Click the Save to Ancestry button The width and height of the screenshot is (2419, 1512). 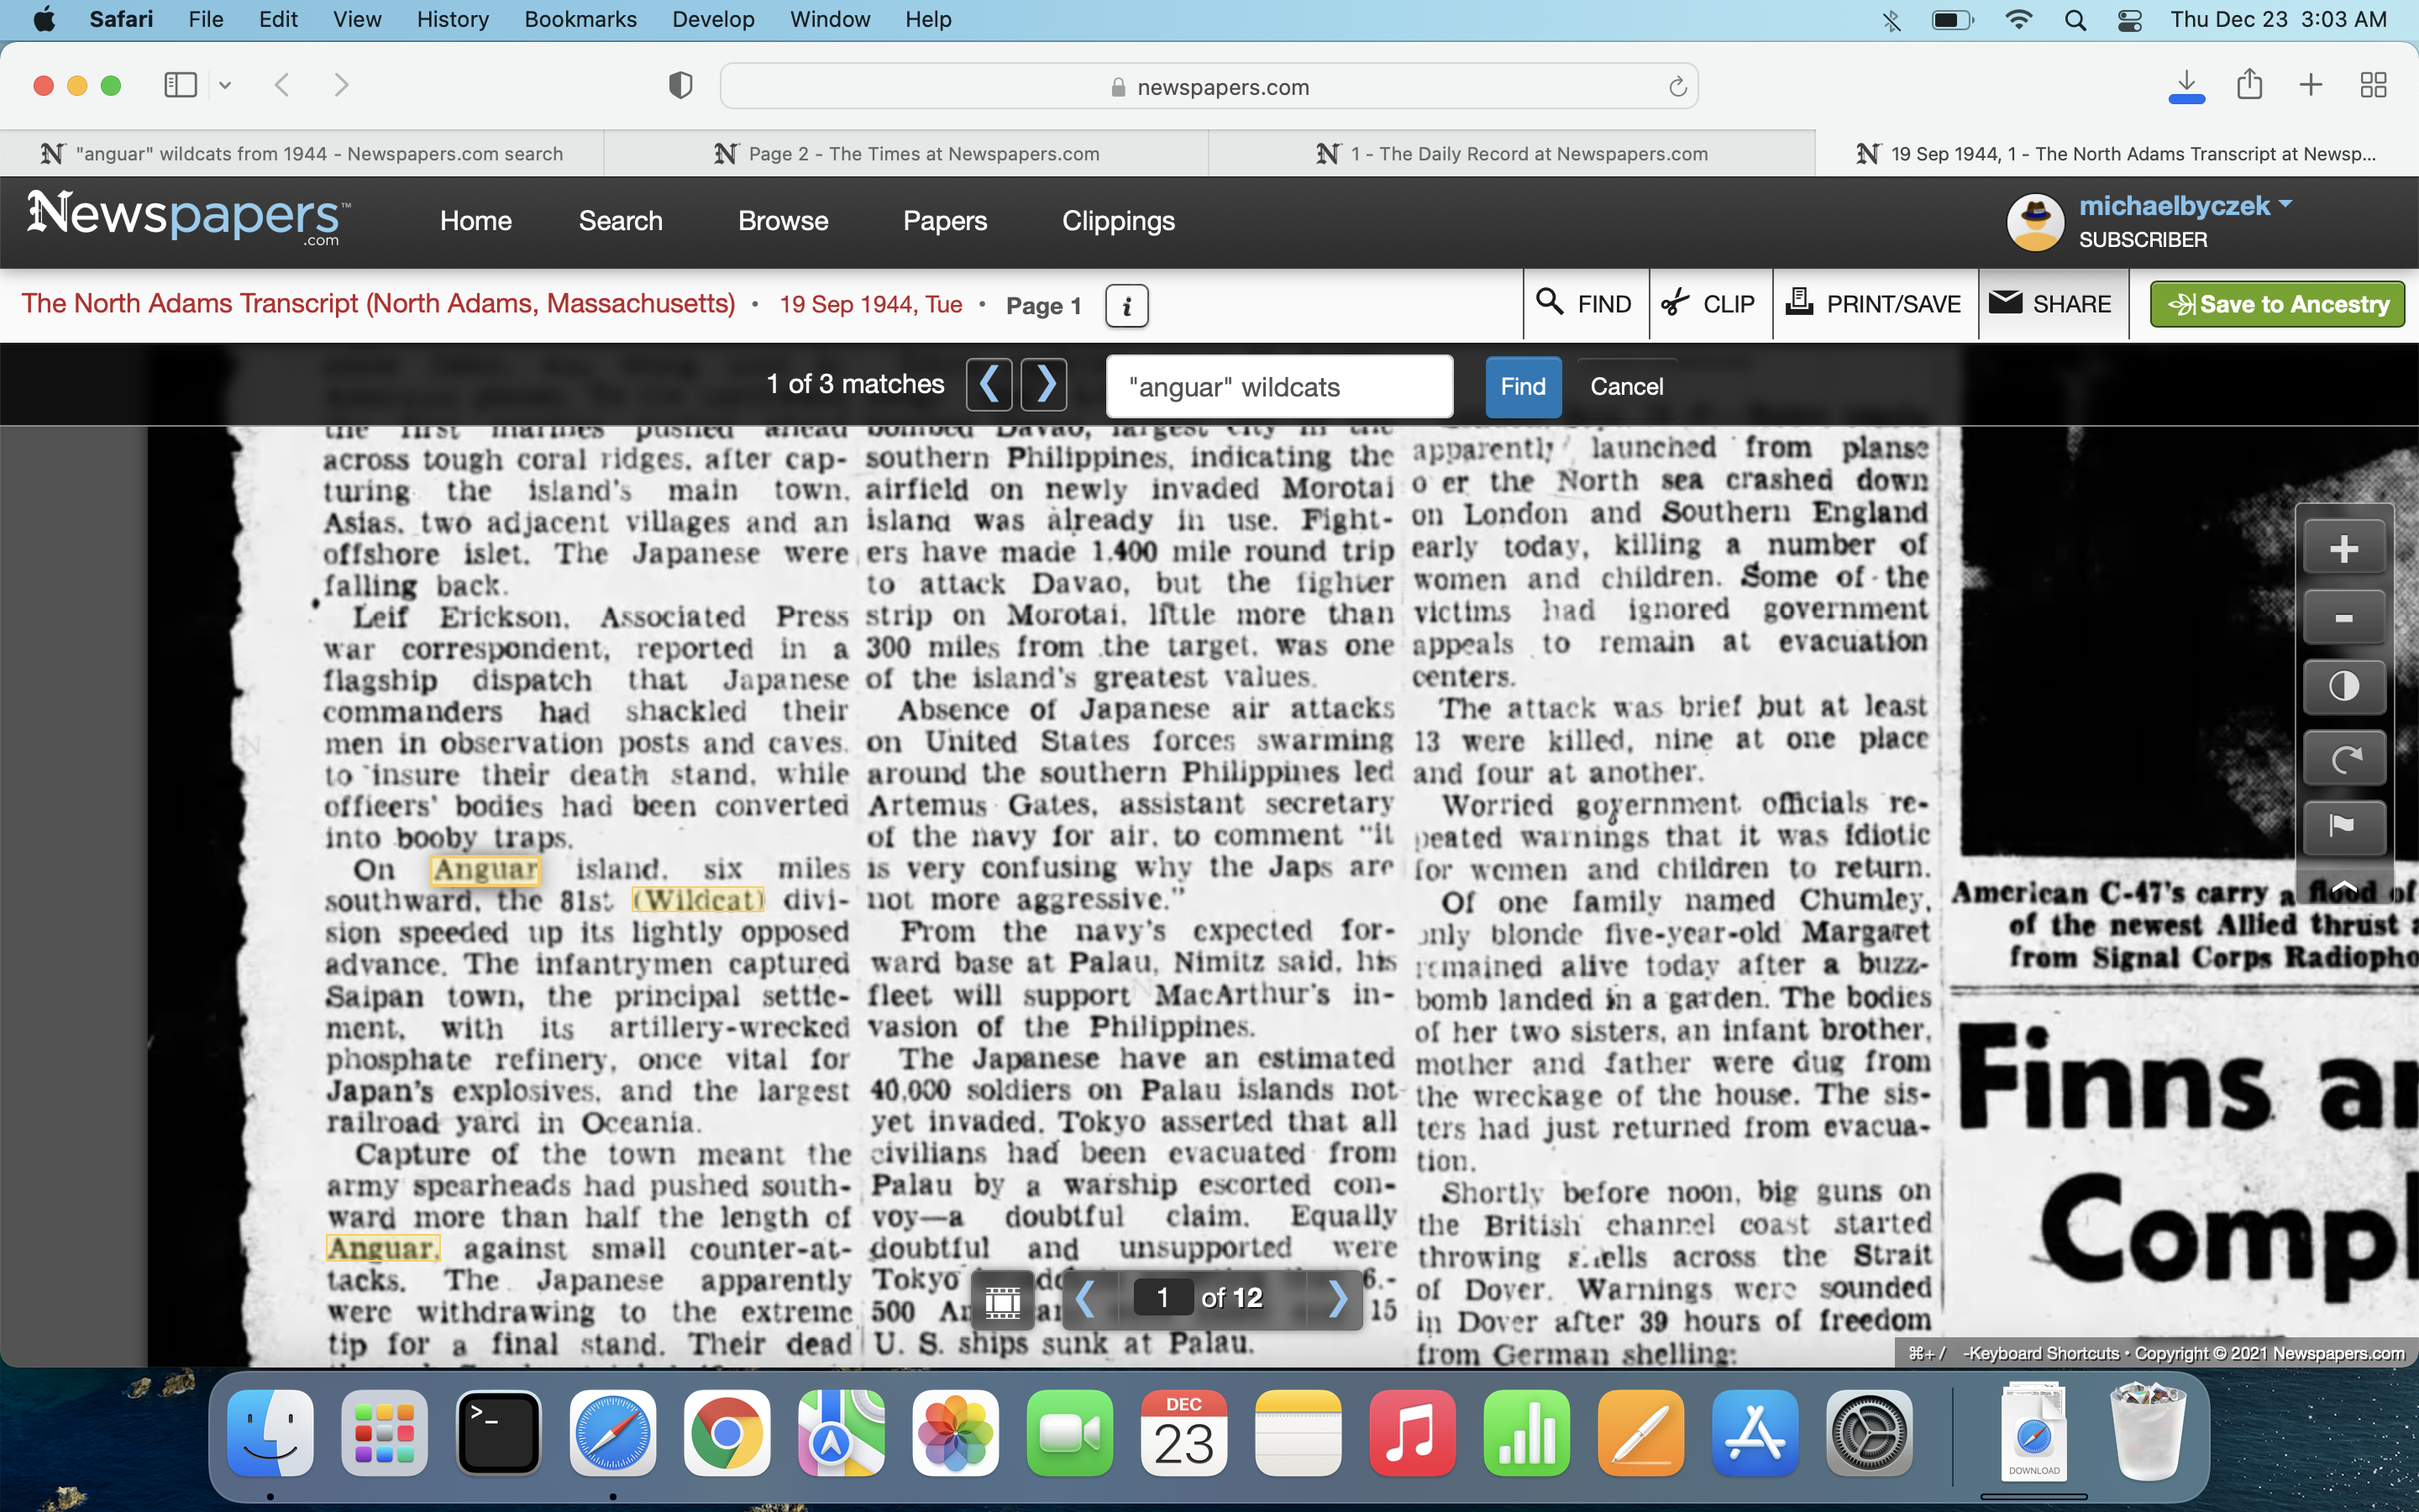click(2276, 304)
